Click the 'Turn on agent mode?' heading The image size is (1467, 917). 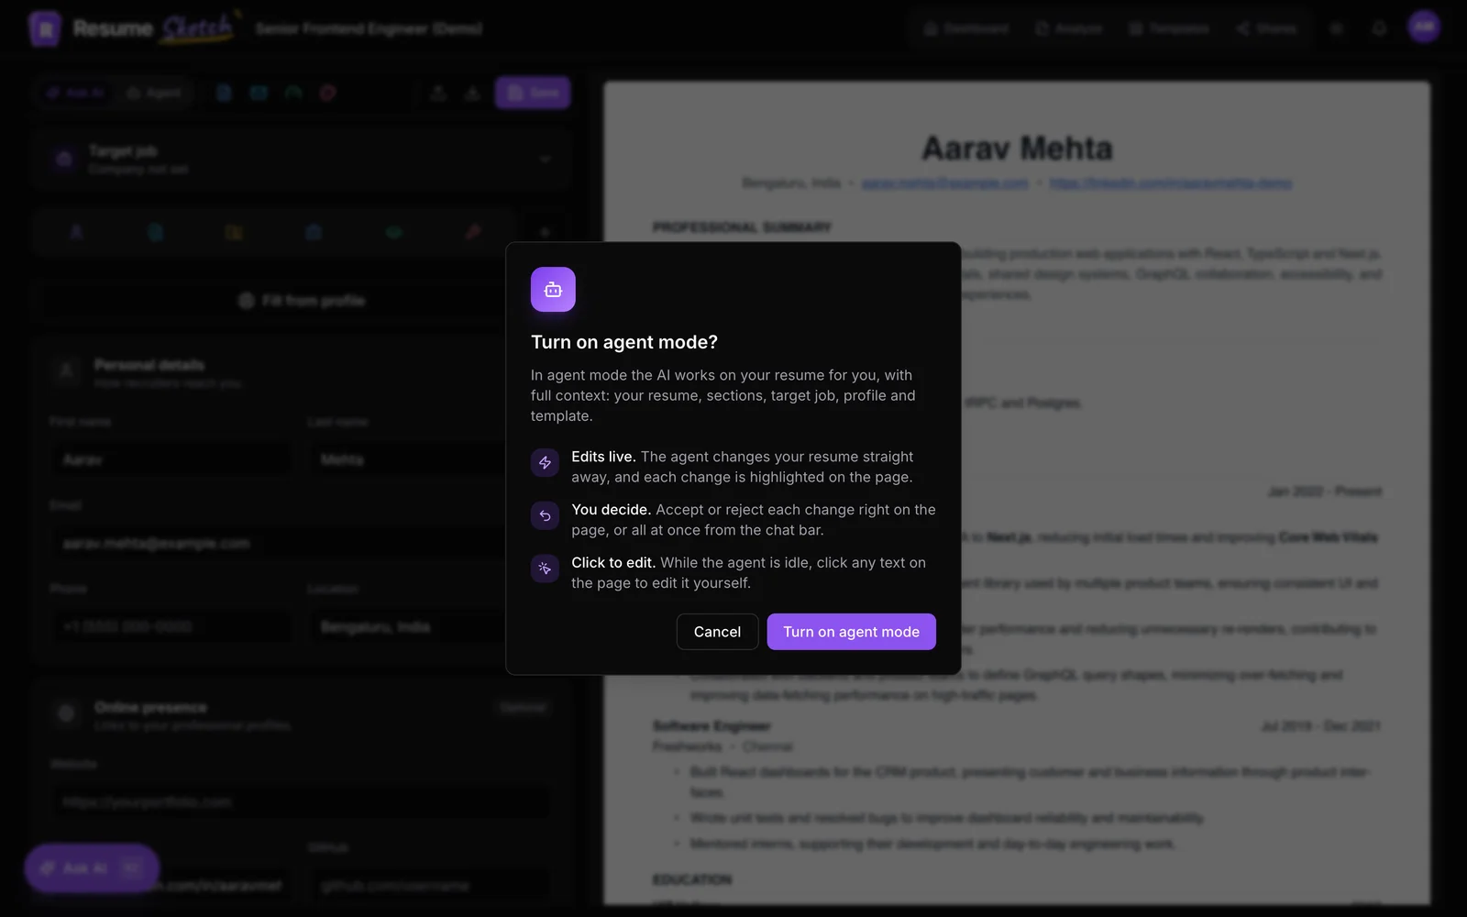624,342
